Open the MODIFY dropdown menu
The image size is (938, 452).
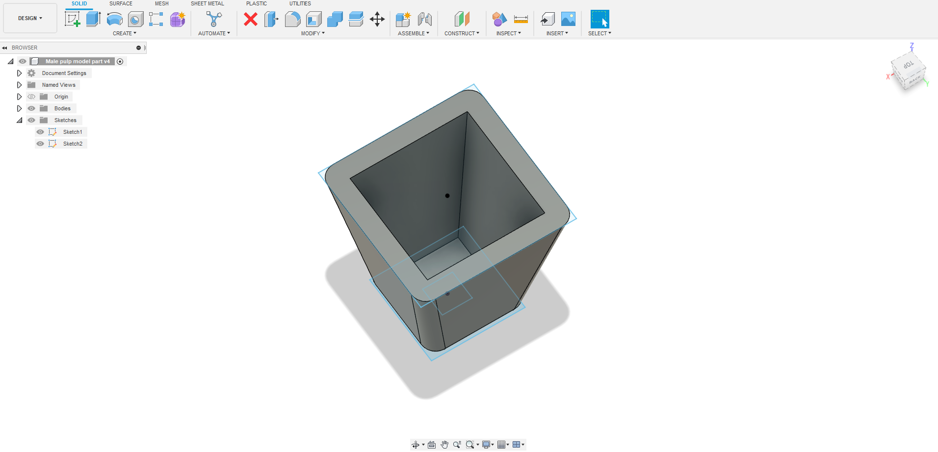pos(313,33)
